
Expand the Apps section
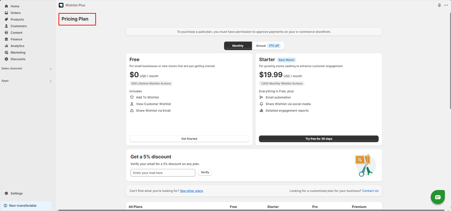51,81
